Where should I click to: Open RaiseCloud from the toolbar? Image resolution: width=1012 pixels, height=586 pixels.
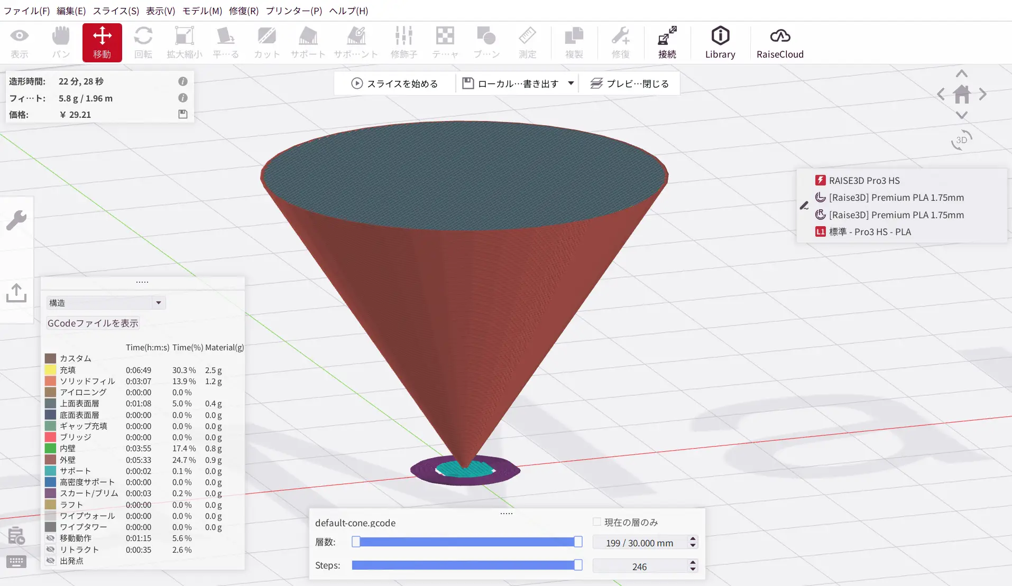click(779, 42)
